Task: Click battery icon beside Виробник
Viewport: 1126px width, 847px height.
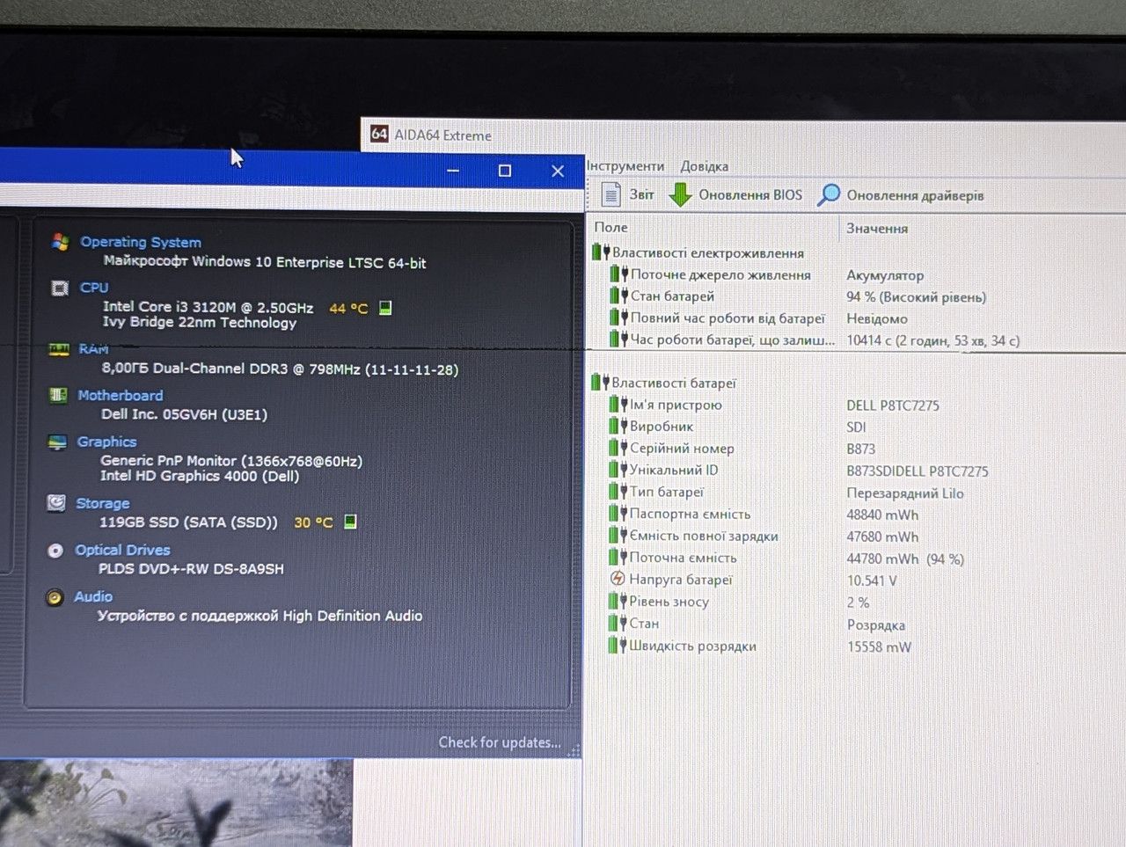Action: pyautogui.click(x=618, y=427)
